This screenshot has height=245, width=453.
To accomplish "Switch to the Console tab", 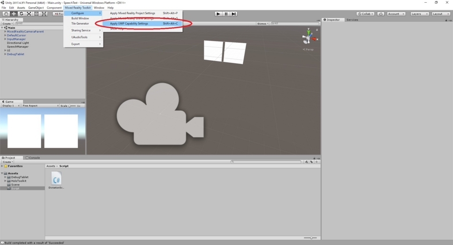I will (33, 158).
